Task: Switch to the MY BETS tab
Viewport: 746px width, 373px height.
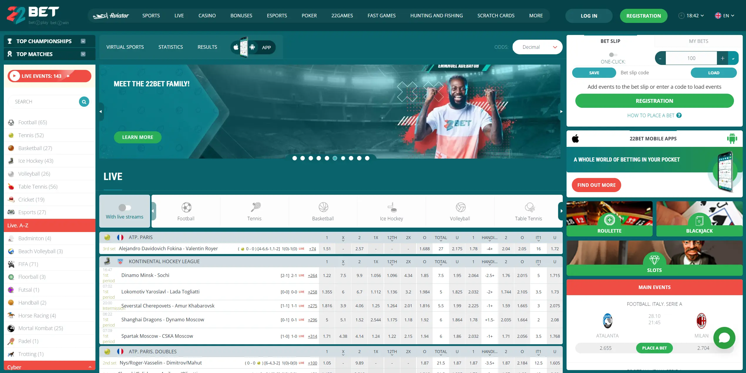Action: (698, 41)
